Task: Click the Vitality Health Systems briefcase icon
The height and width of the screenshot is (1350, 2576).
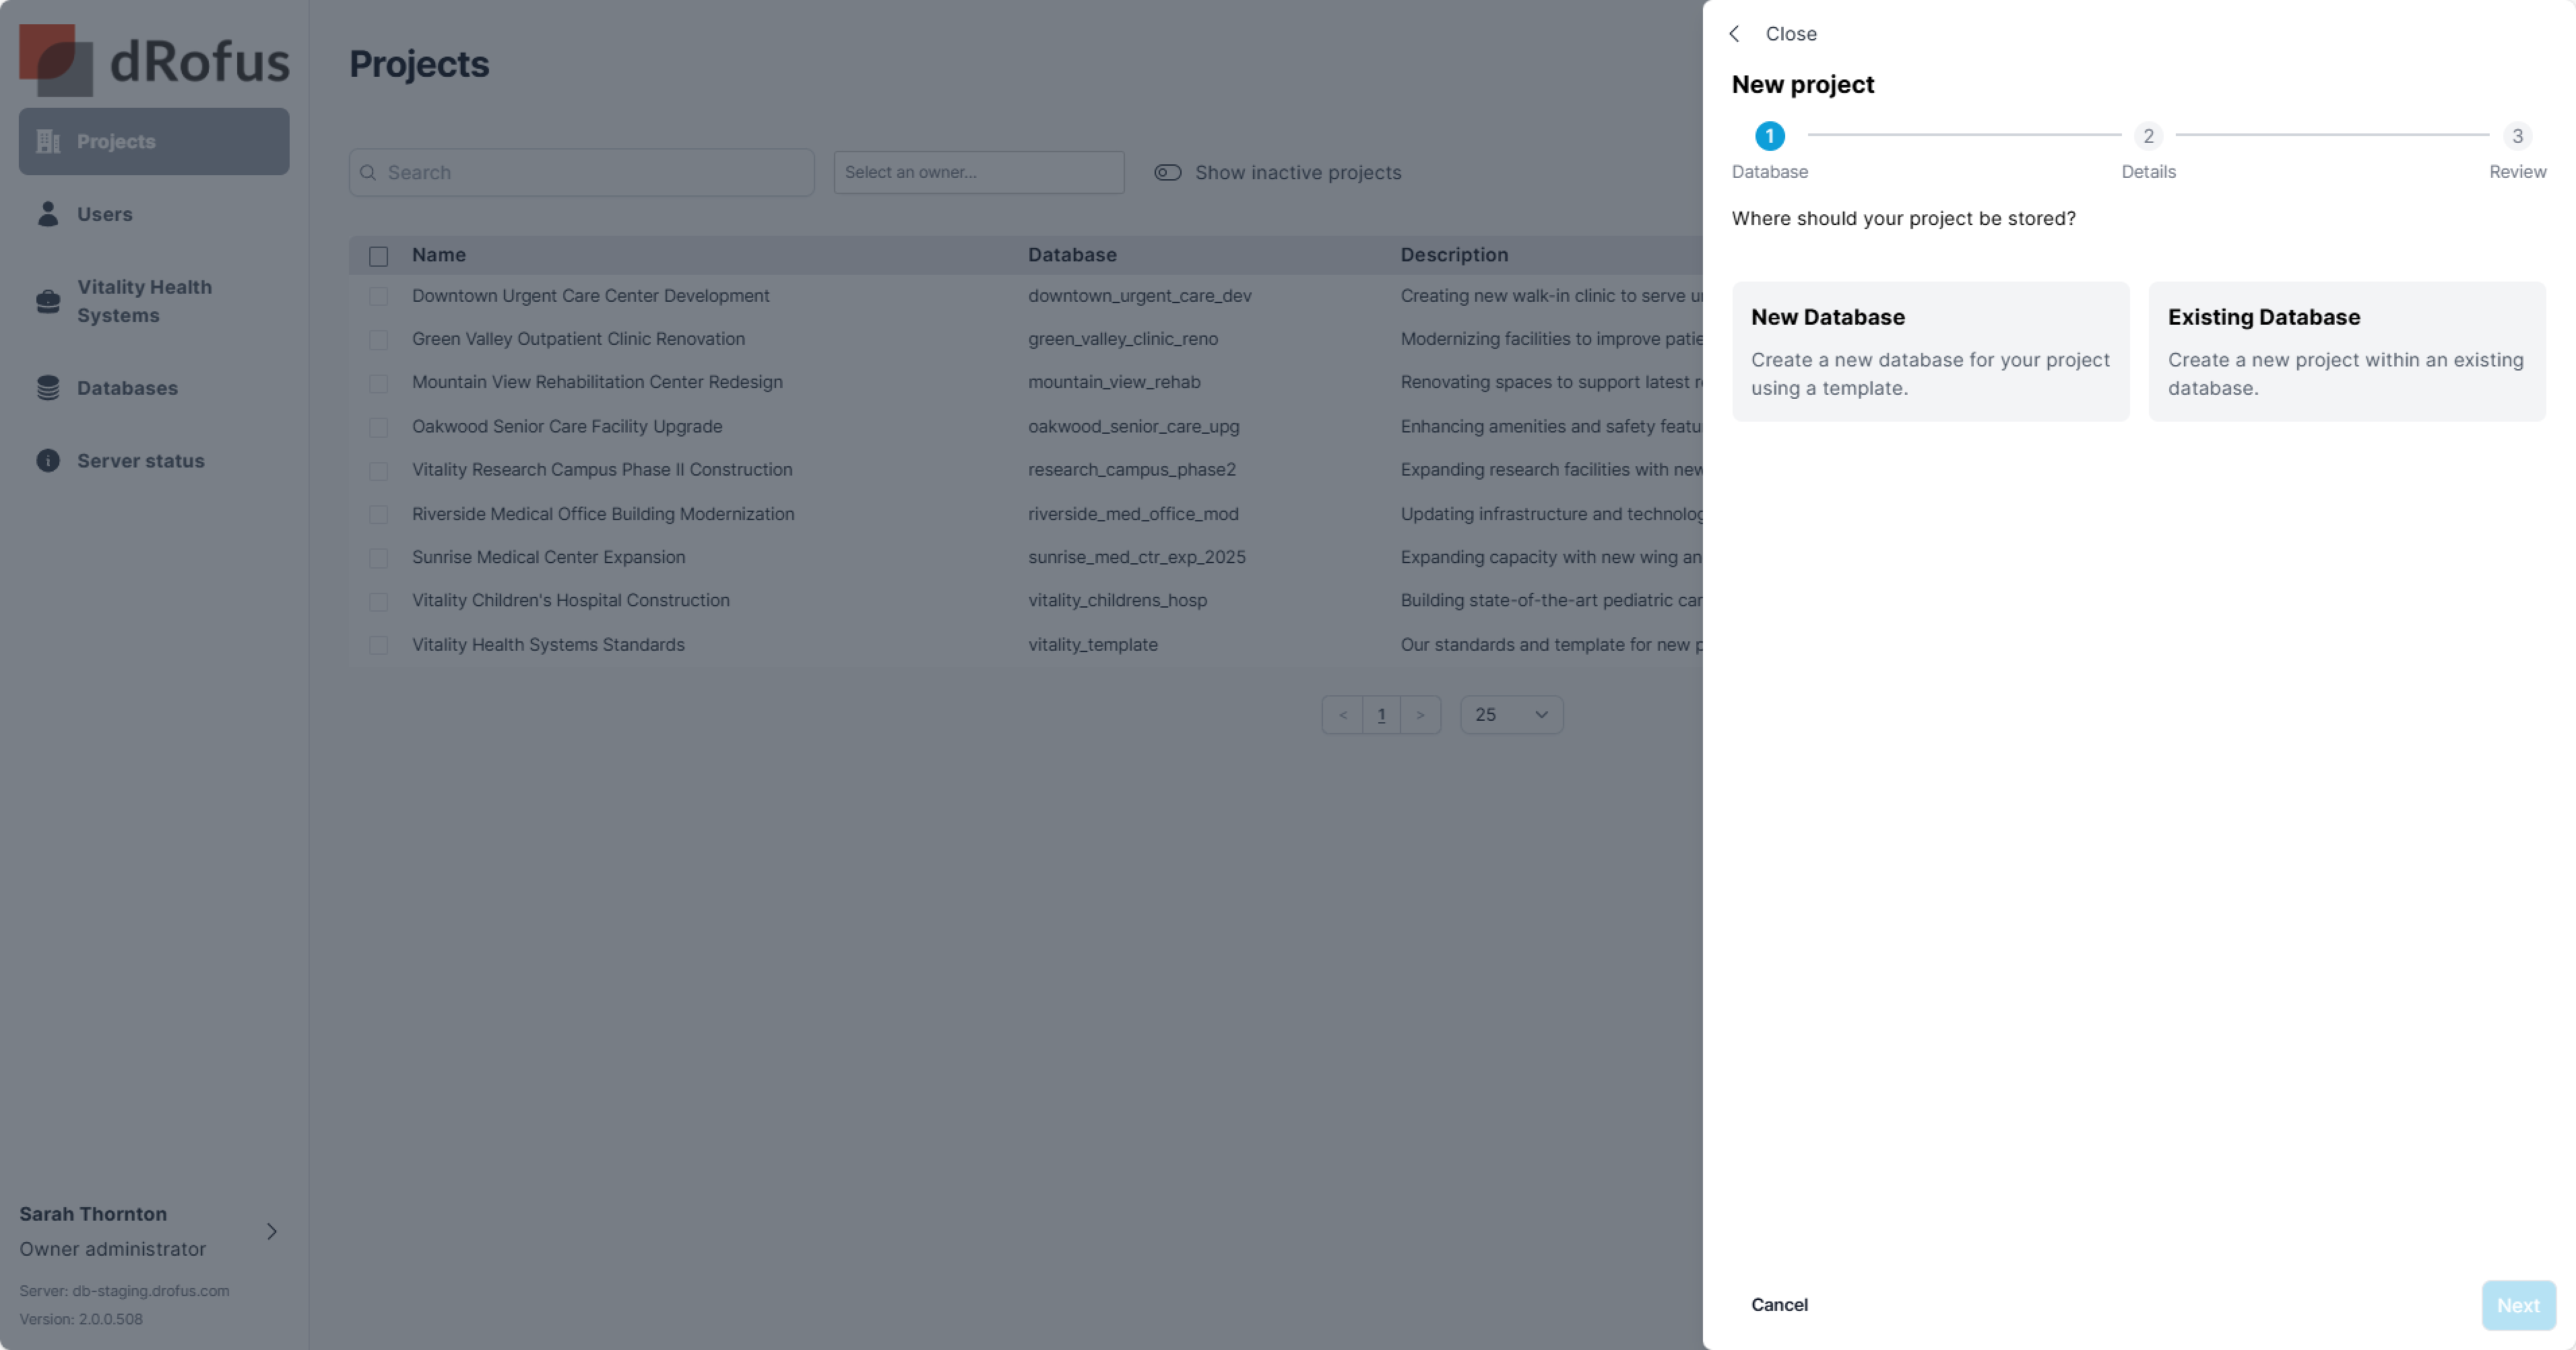Action: (48, 301)
